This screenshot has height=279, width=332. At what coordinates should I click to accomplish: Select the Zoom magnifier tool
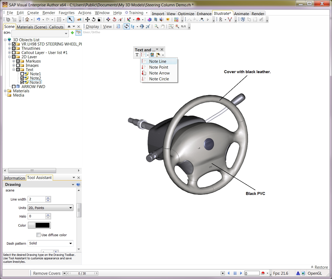pos(156,26)
